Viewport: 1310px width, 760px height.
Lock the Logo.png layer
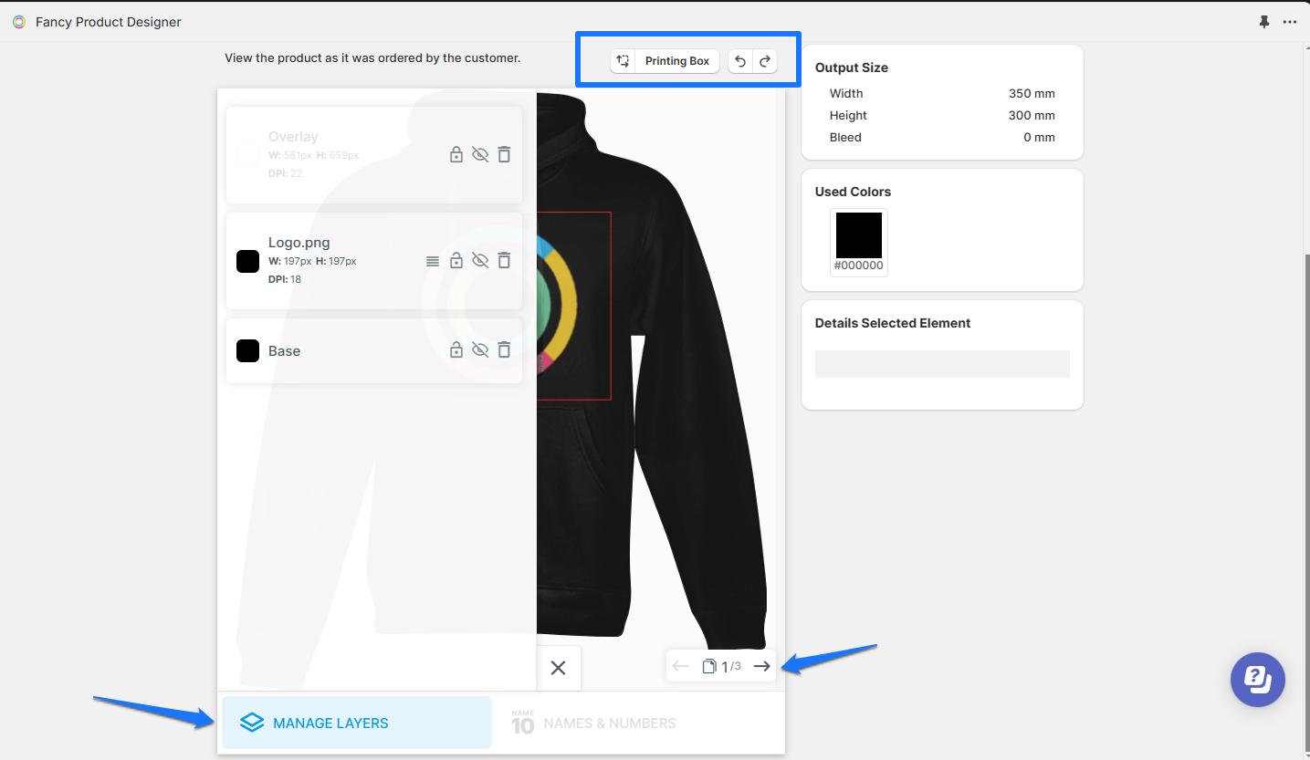coord(456,260)
